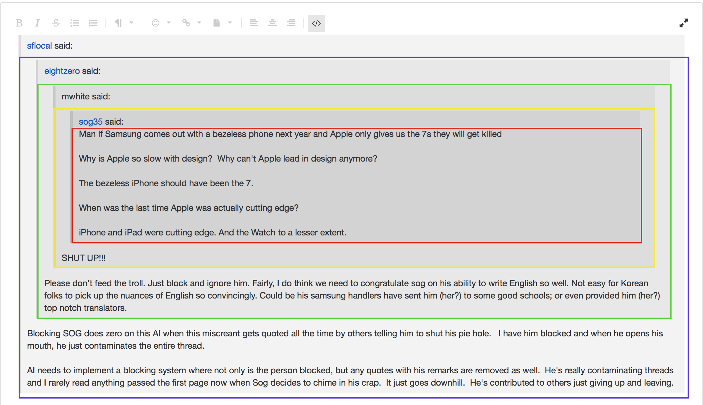Insert a numbered list
This screenshot has height=405, width=703.
[x=75, y=23]
